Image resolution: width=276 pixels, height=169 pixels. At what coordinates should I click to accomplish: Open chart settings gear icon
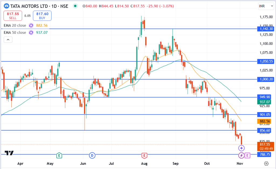[266, 164]
